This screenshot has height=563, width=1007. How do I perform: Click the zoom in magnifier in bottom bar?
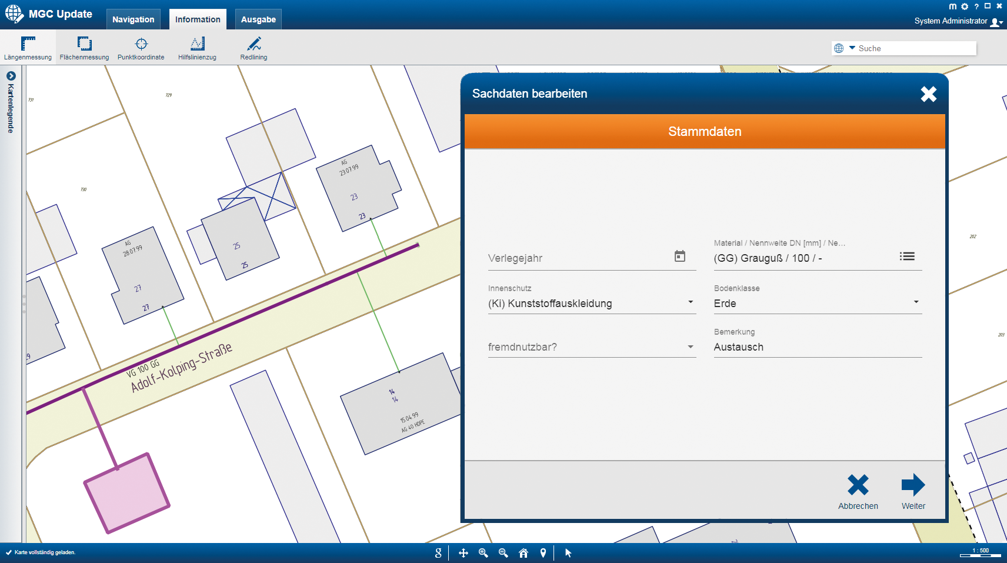click(484, 553)
